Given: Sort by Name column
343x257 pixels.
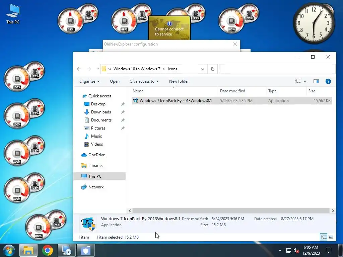Looking at the screenshot, I should [x=174, y=91].
